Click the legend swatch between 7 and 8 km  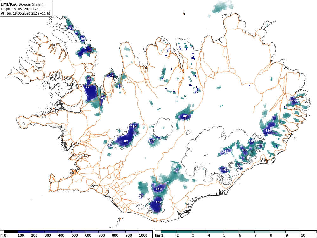(262, 232)
